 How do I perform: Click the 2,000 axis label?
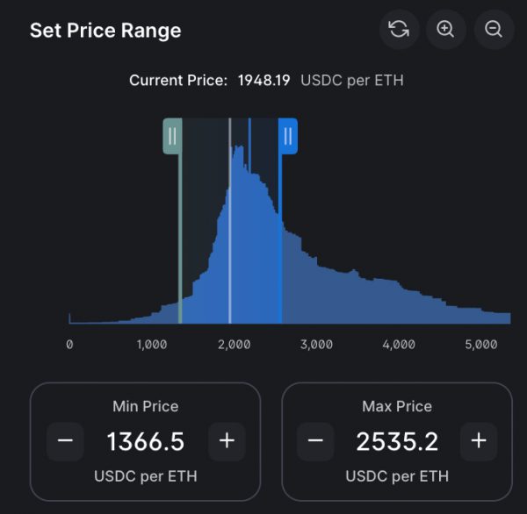tap(234, 345)
